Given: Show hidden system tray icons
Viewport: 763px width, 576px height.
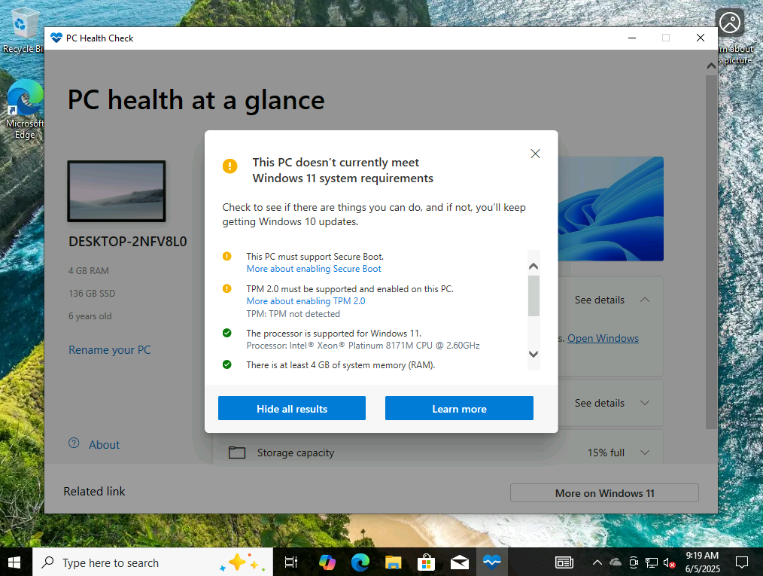Looking at the screenshot, I should point(597,563).
